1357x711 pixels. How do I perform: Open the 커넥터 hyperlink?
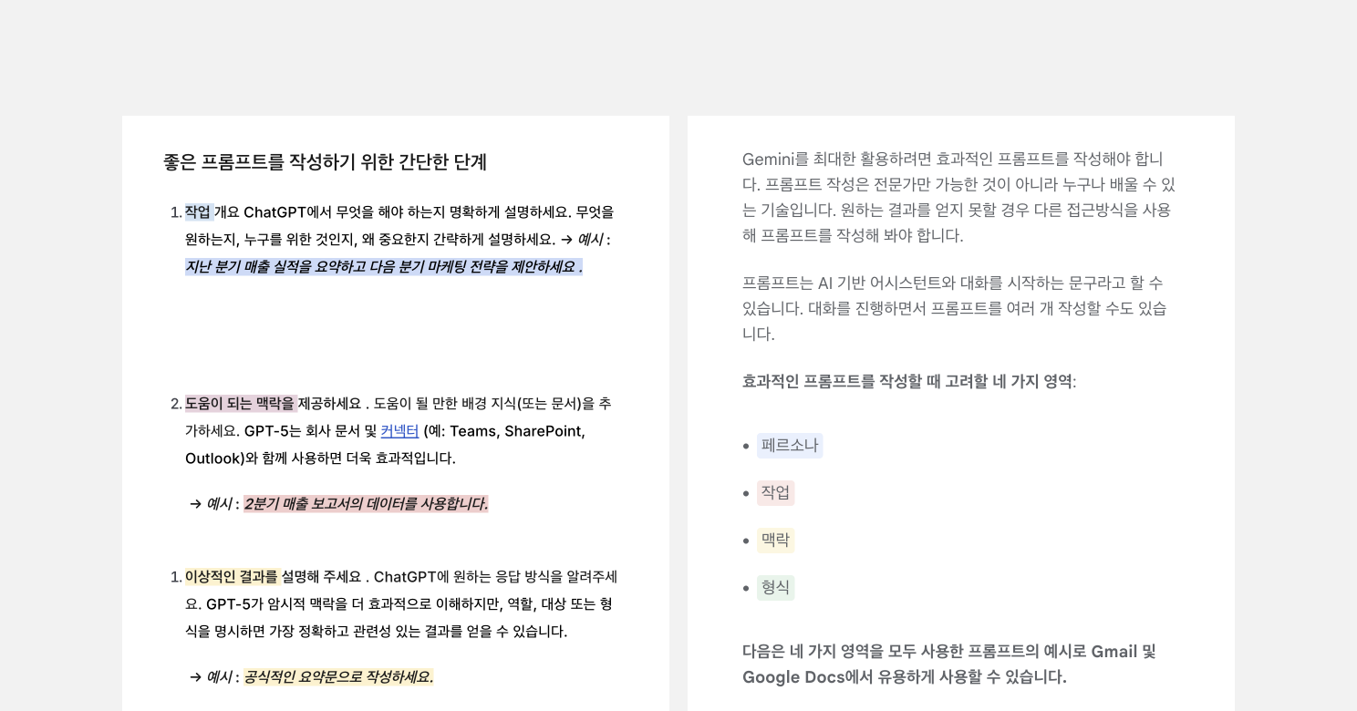[x=399, y=431]
